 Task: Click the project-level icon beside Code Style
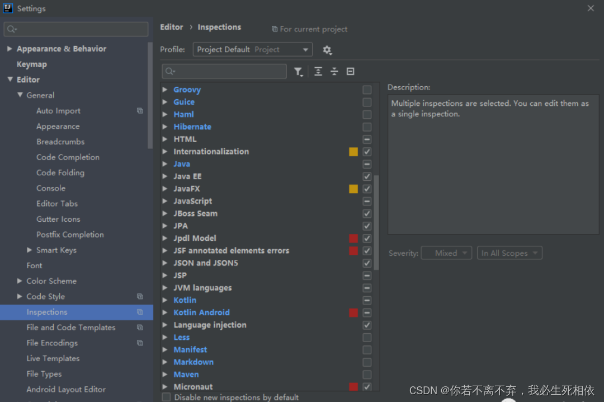[140, 296]
